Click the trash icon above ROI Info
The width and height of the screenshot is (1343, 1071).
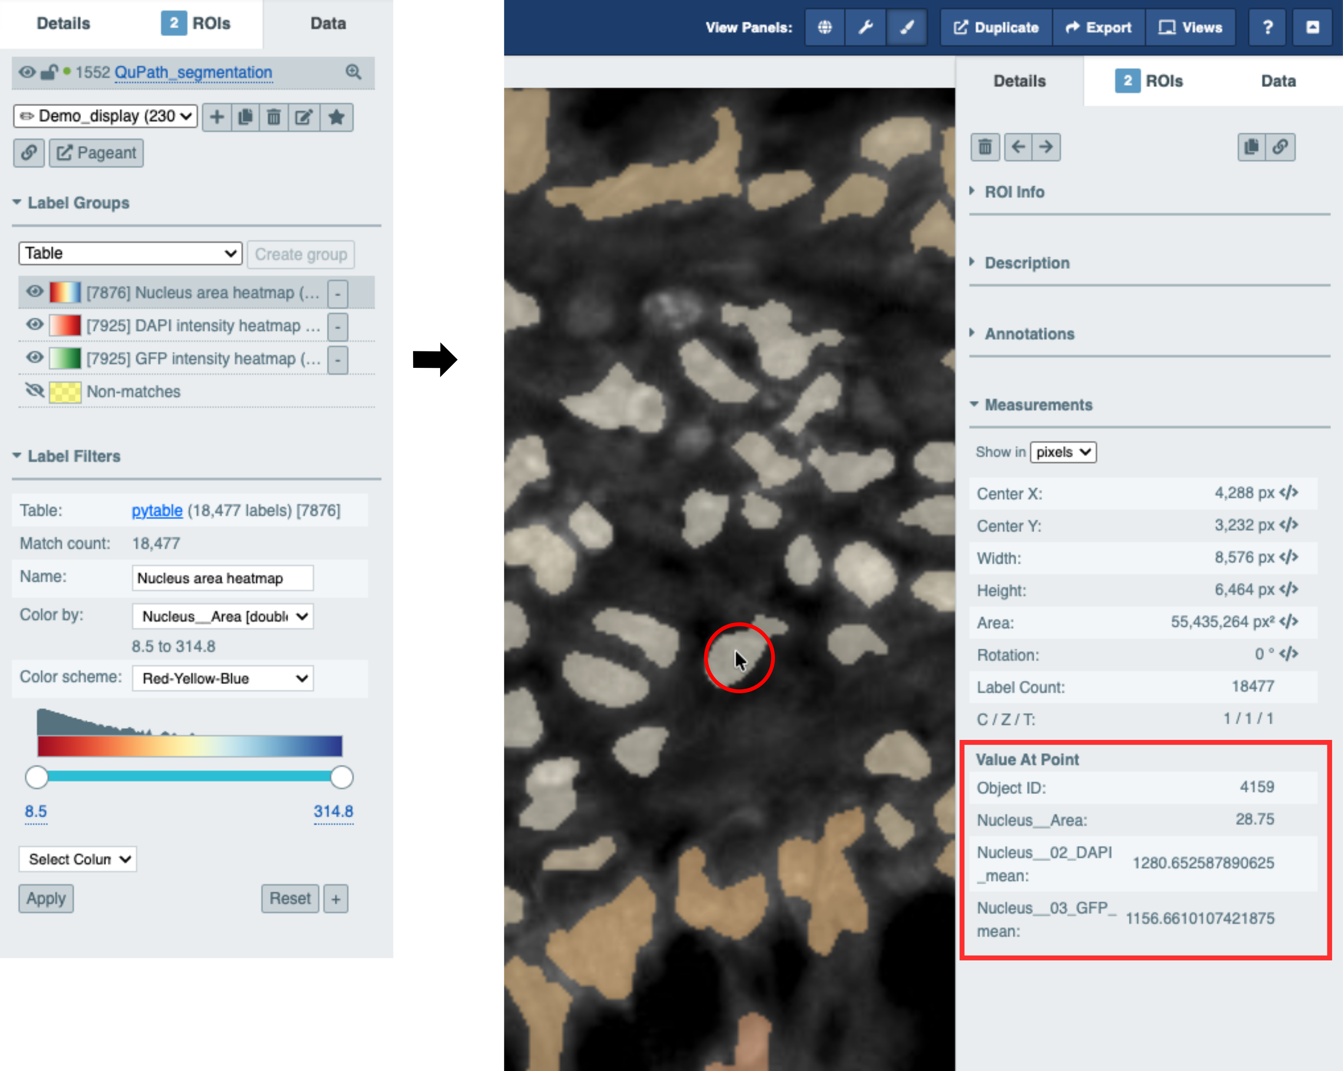tap(985, 147)
